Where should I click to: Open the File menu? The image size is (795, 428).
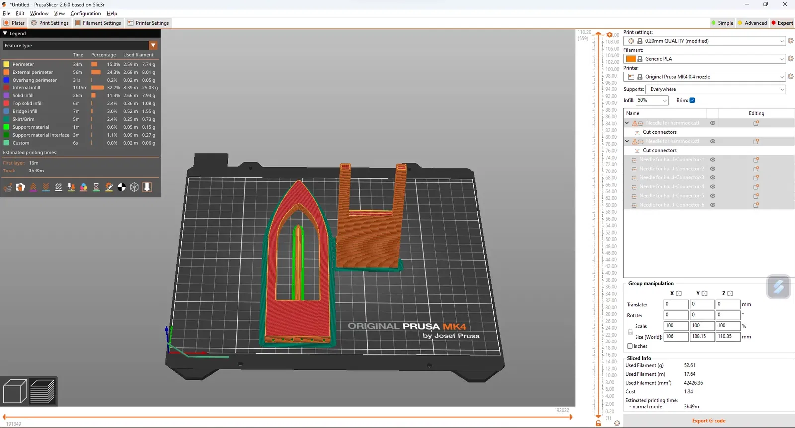point(6,13)
